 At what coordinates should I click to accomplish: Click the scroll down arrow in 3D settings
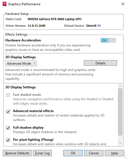coord(120,143)
